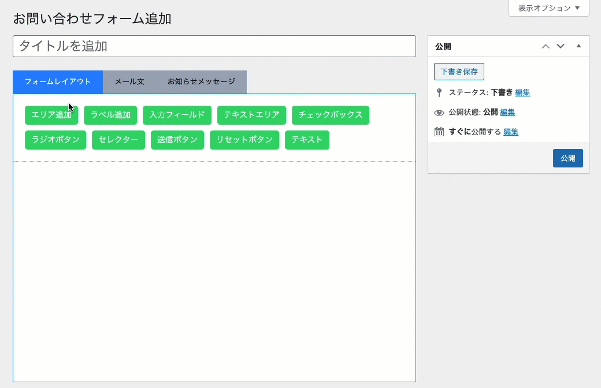Switch to the メール文 tab
Viewport: 601px width, 388px height.
click(129, 82)
